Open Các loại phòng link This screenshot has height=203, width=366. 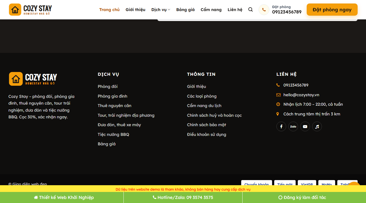[202, 96]
